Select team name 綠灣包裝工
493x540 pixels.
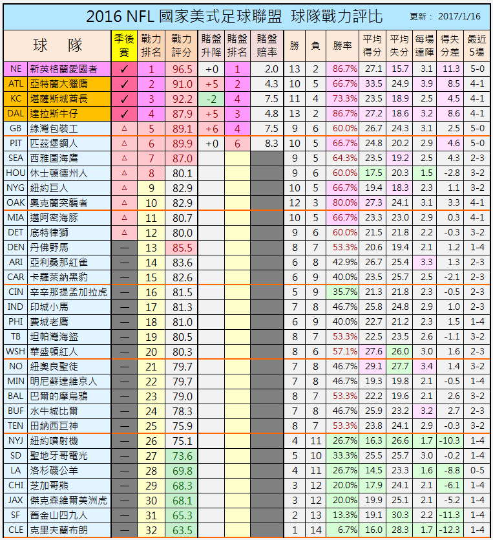[x=54, y=129]
